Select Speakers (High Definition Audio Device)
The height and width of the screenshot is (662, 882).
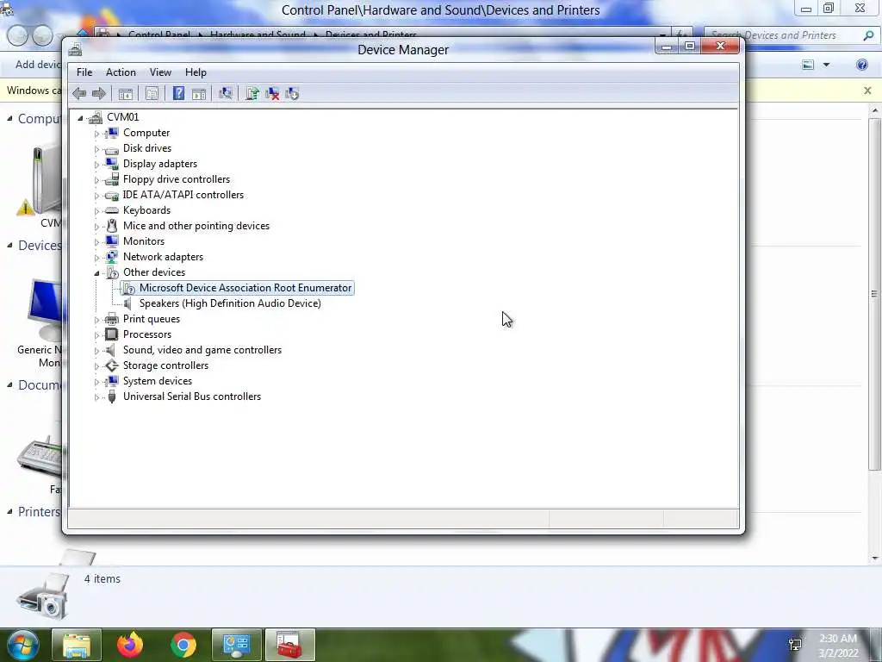pyautogui.click(x=230, y=303)
